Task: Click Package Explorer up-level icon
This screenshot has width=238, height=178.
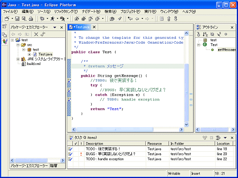Action: pos(27,34)
